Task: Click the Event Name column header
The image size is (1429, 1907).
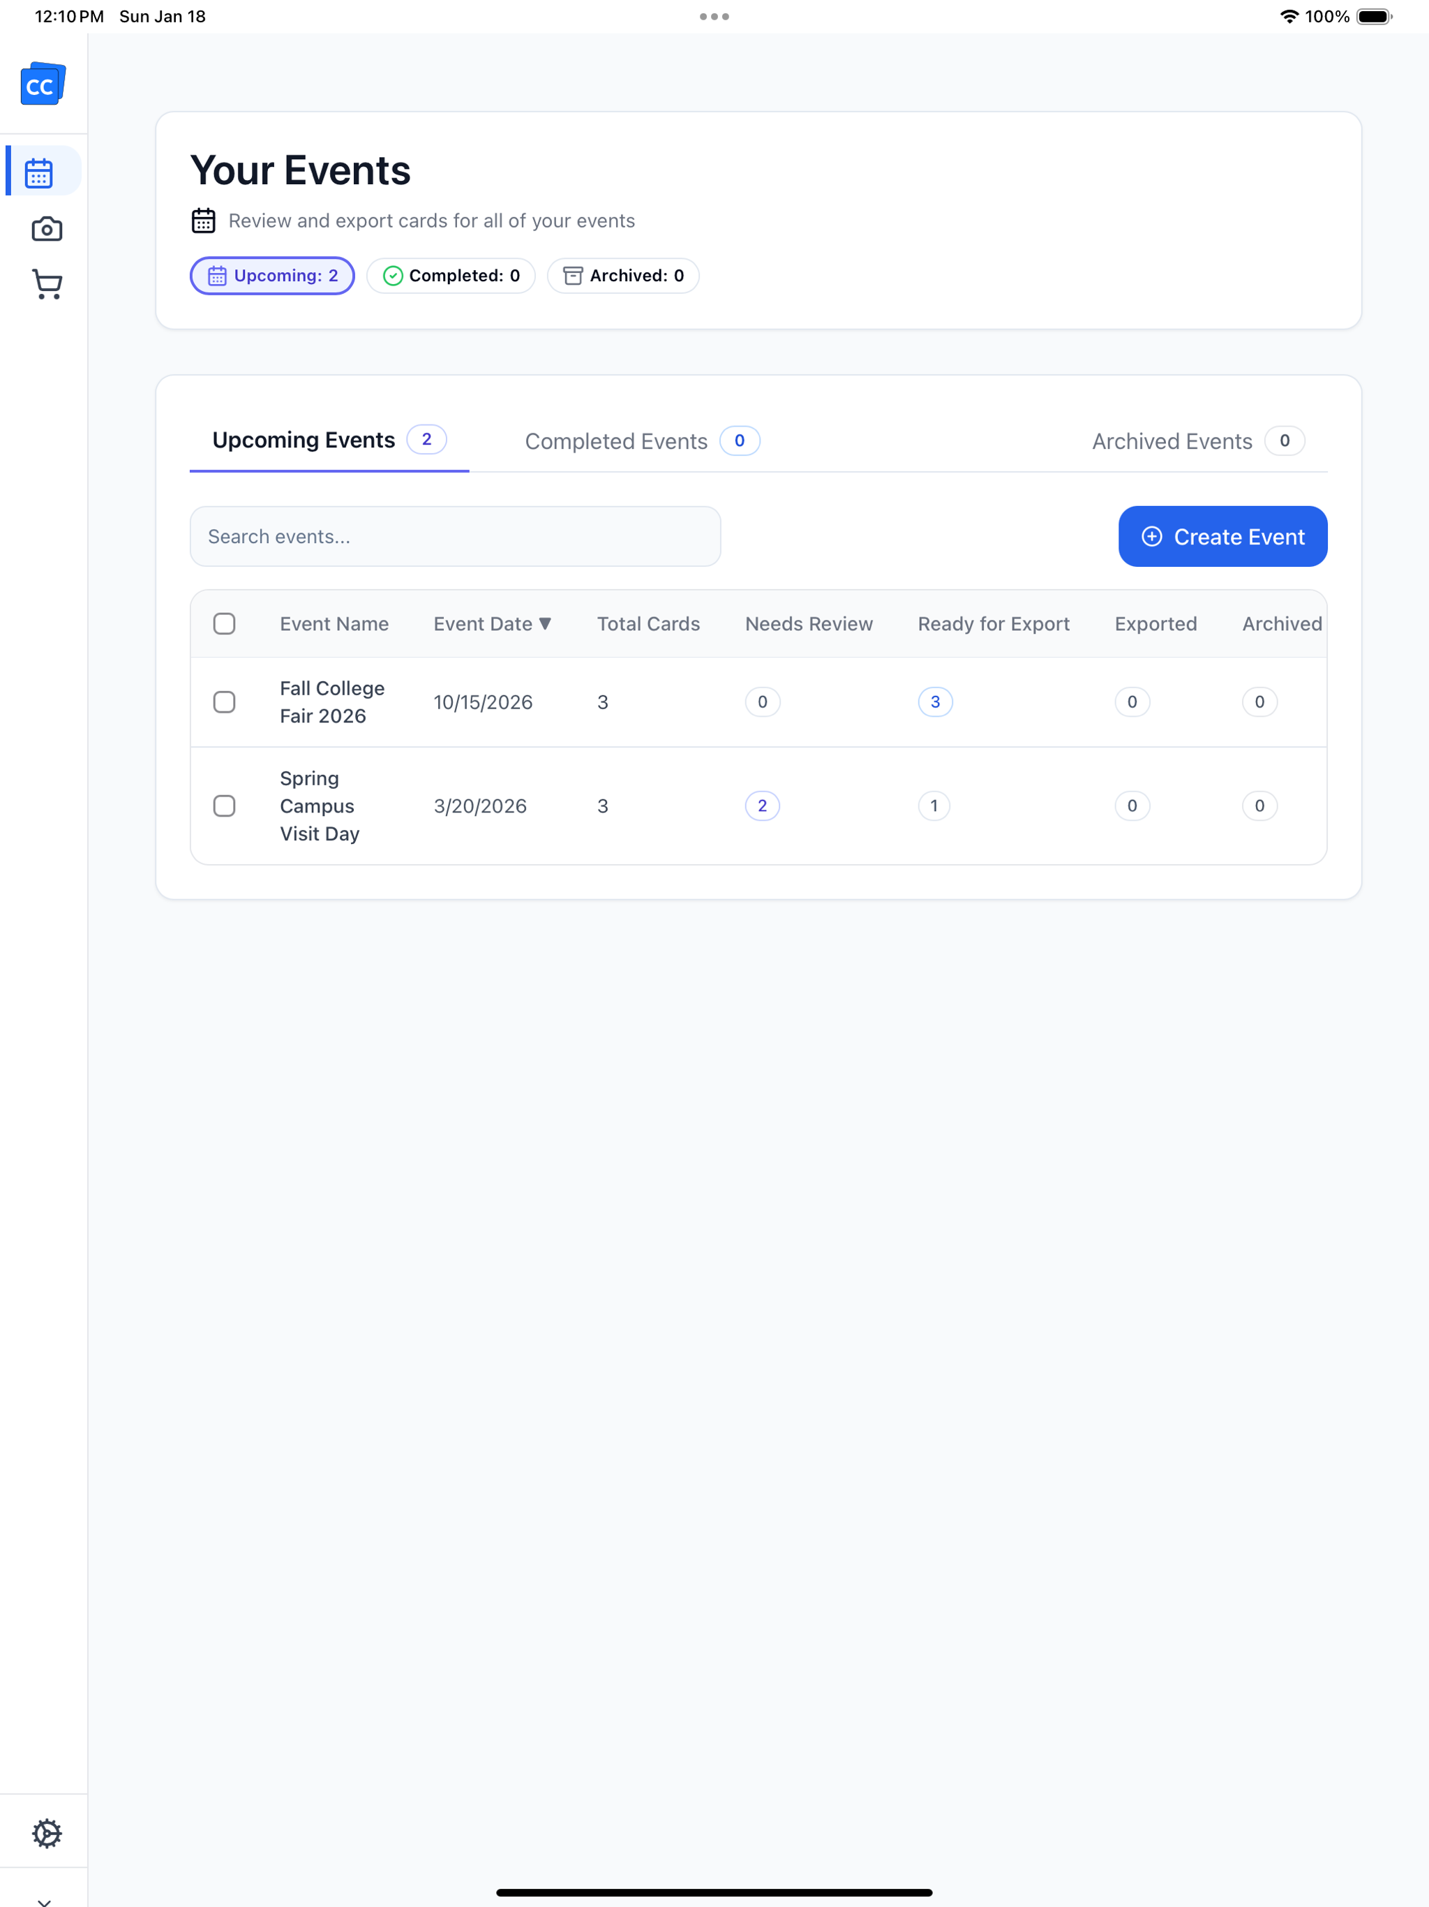Action: [x=334, y=624]
